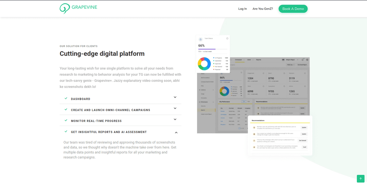Click the checkmark beside Get Insightful Reports
The image size is (367, 185).
point(66,132)
